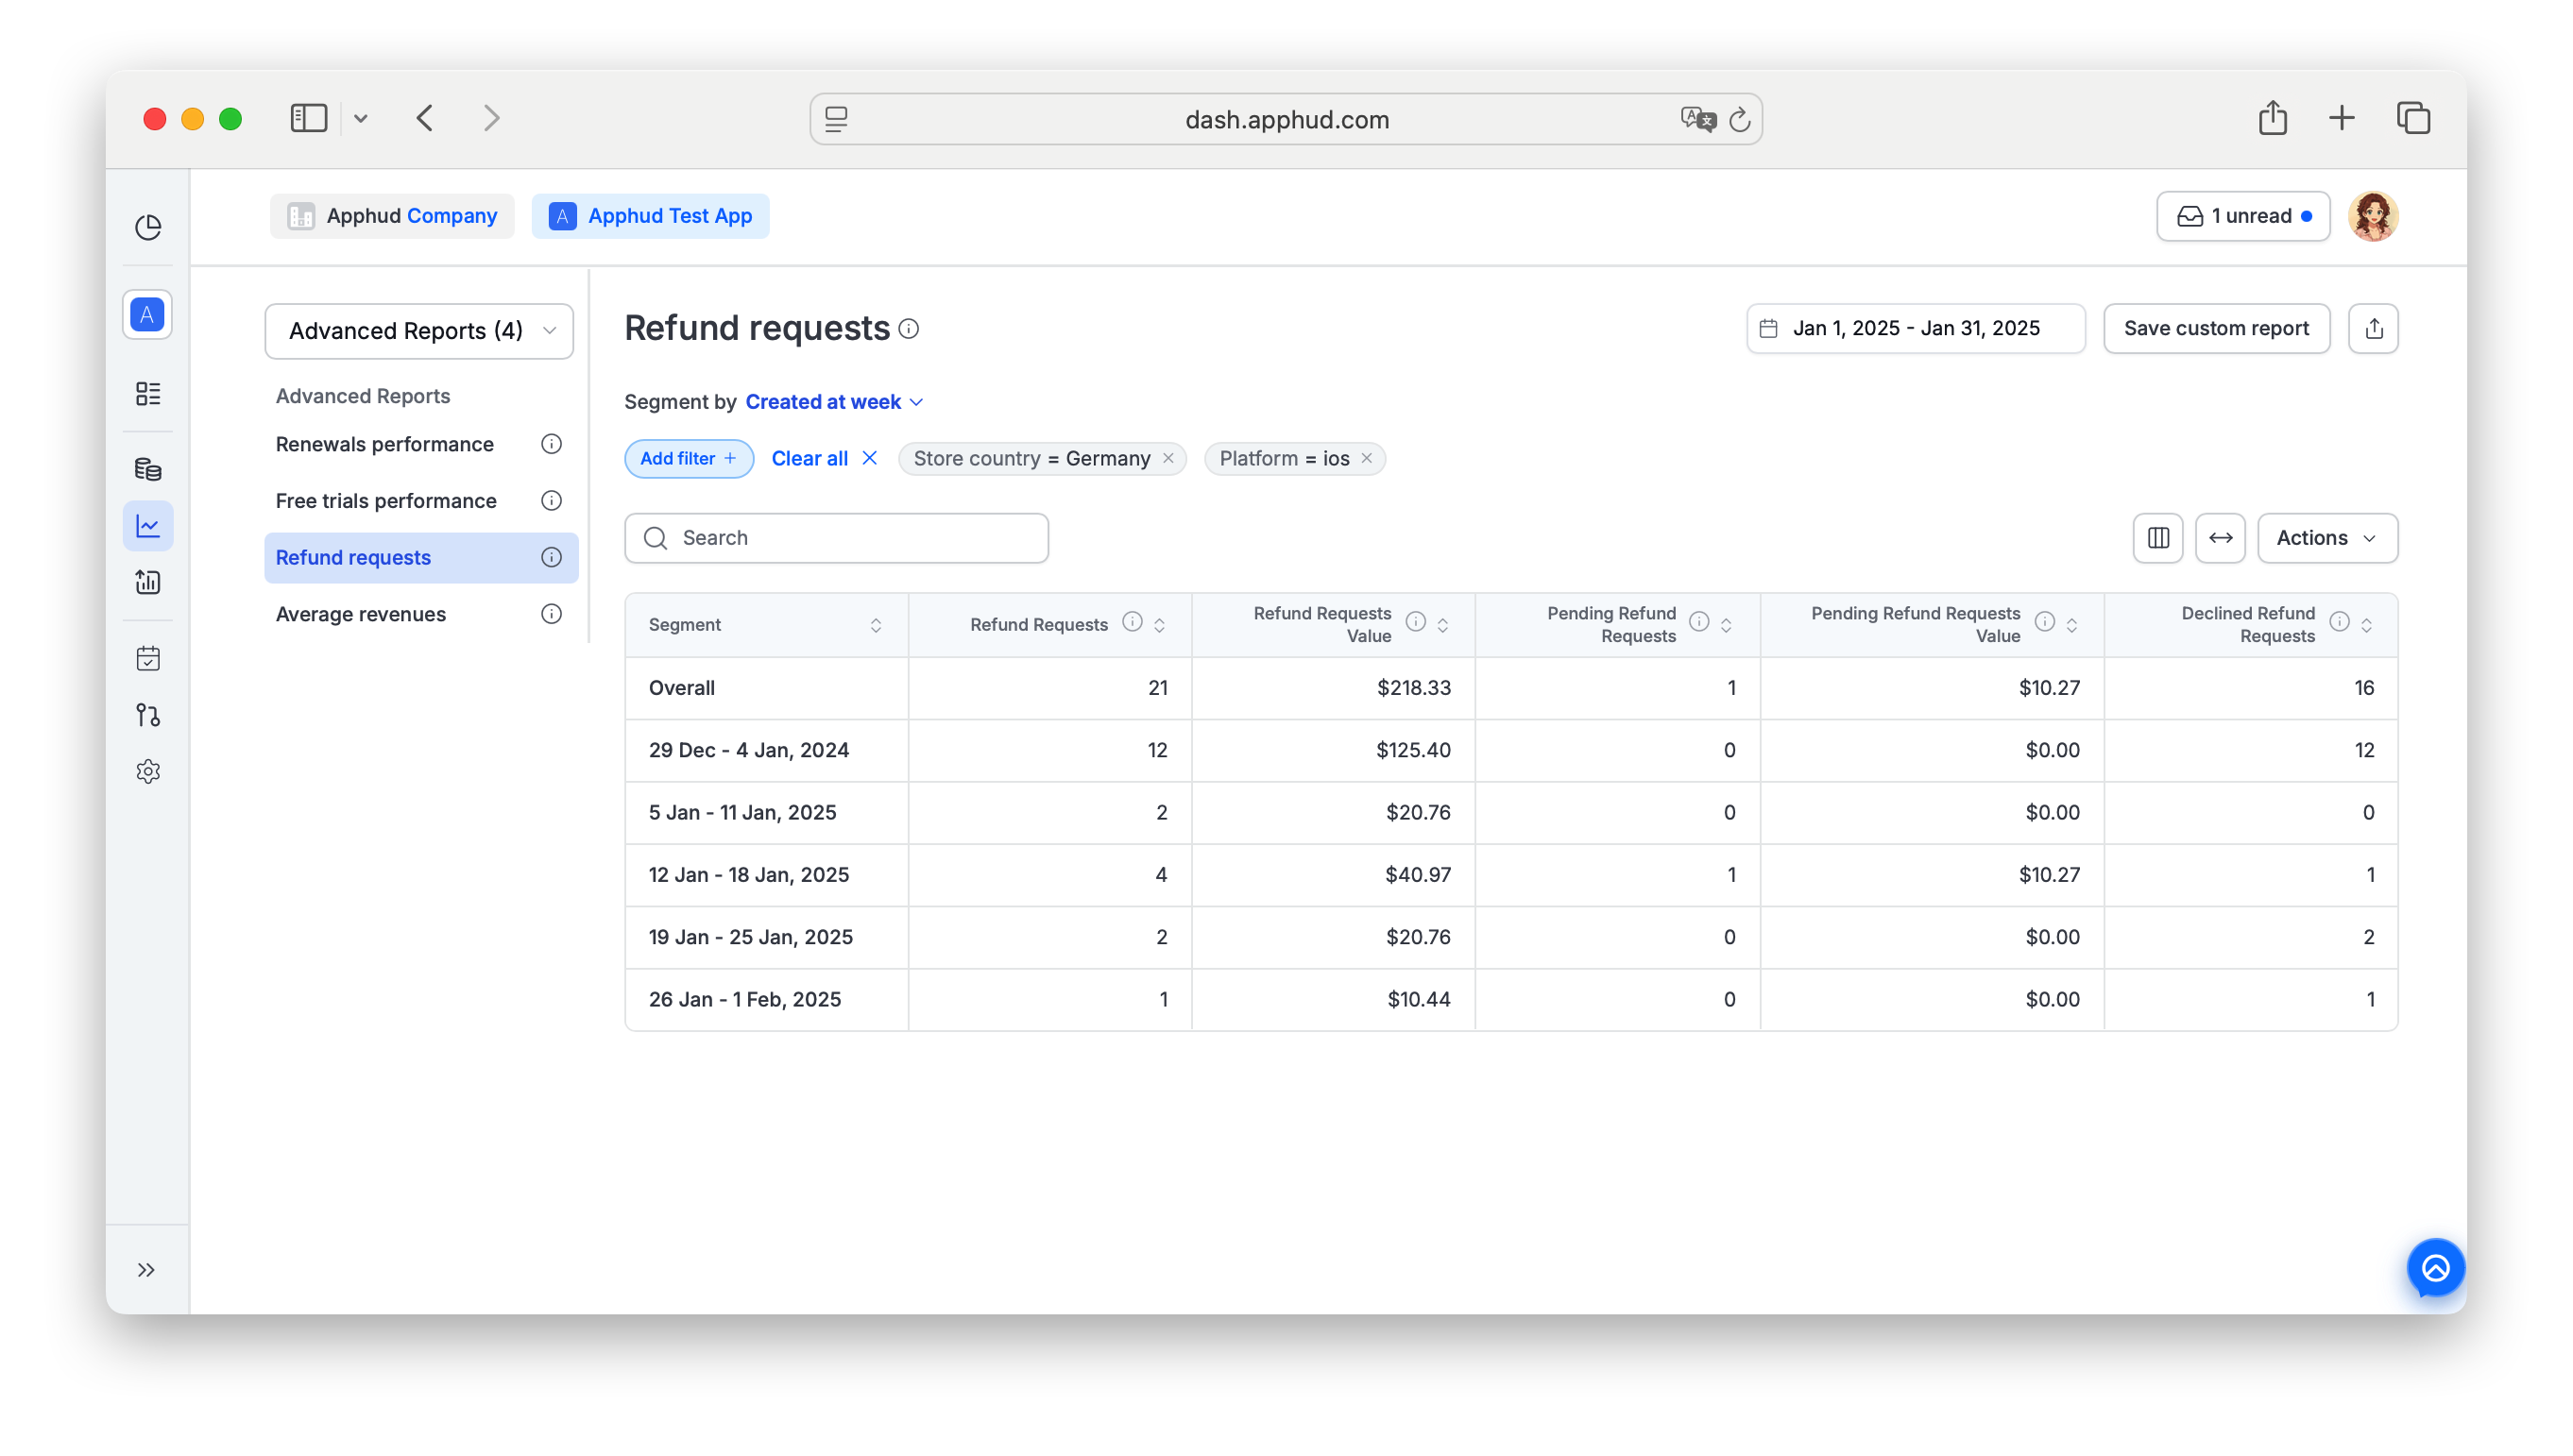Open the Actions dropdown menu
This screenshot has height=1456, width=2573.
coord(2326,538)
